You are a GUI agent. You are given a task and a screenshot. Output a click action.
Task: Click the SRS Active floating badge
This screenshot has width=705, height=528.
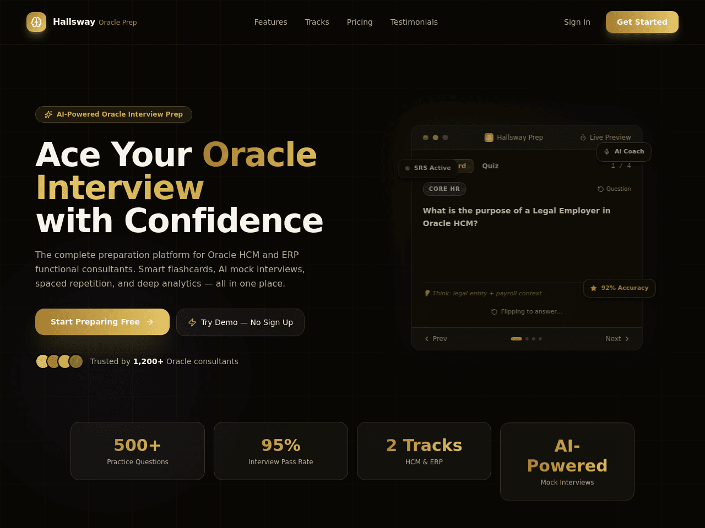tap(428, 168)
